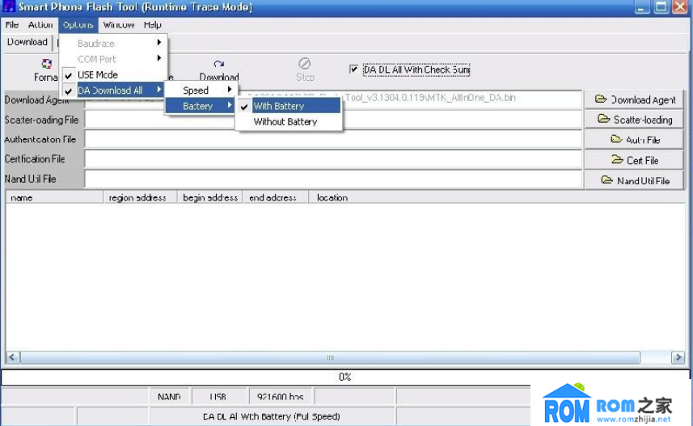Click the 921600 bps status cell
693x426 pixels.
point(281,396)
